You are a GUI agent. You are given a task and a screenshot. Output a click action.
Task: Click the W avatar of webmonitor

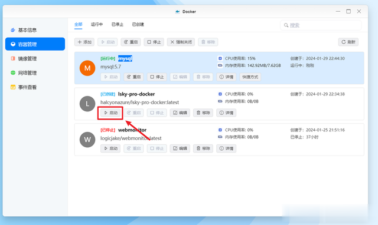87,140
